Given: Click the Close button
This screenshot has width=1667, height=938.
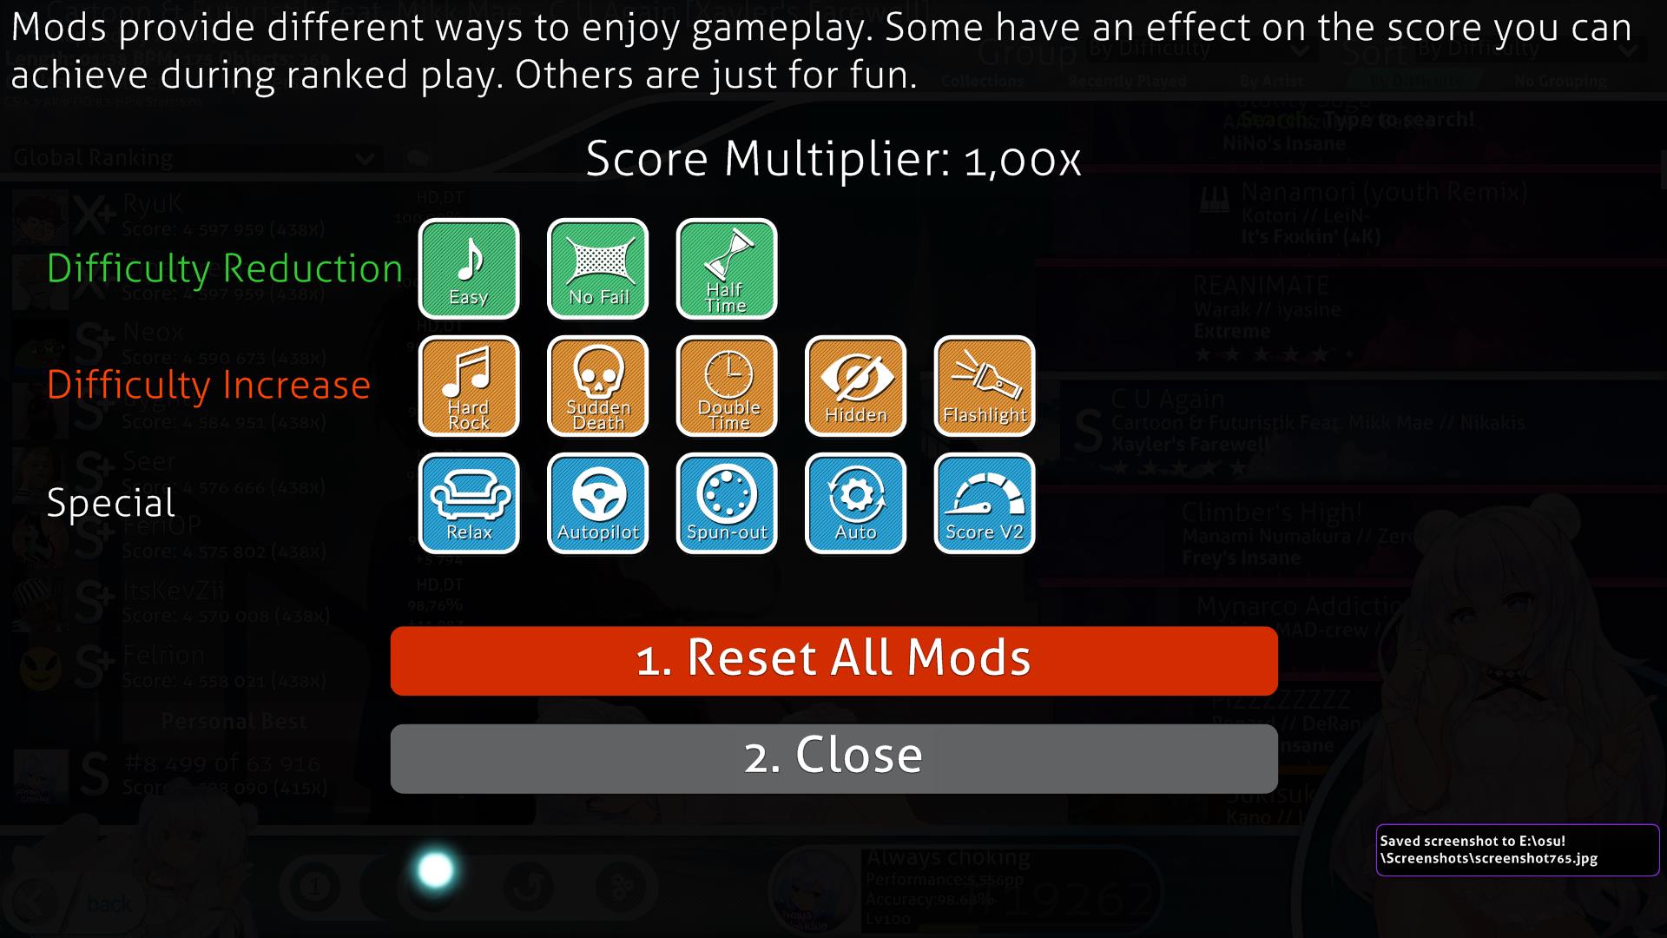Looking at the screenshot, I should [x=833, y=754].
